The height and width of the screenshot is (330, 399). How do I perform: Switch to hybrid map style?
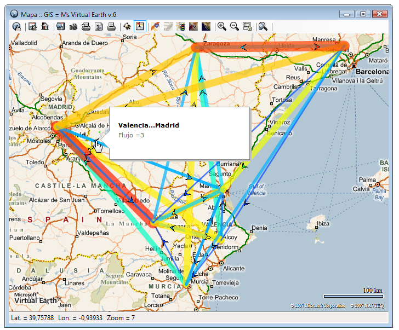click(193, 26)
